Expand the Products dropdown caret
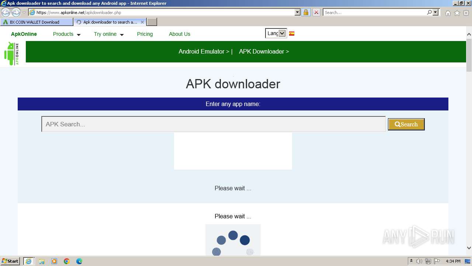 tap(79, 35)
